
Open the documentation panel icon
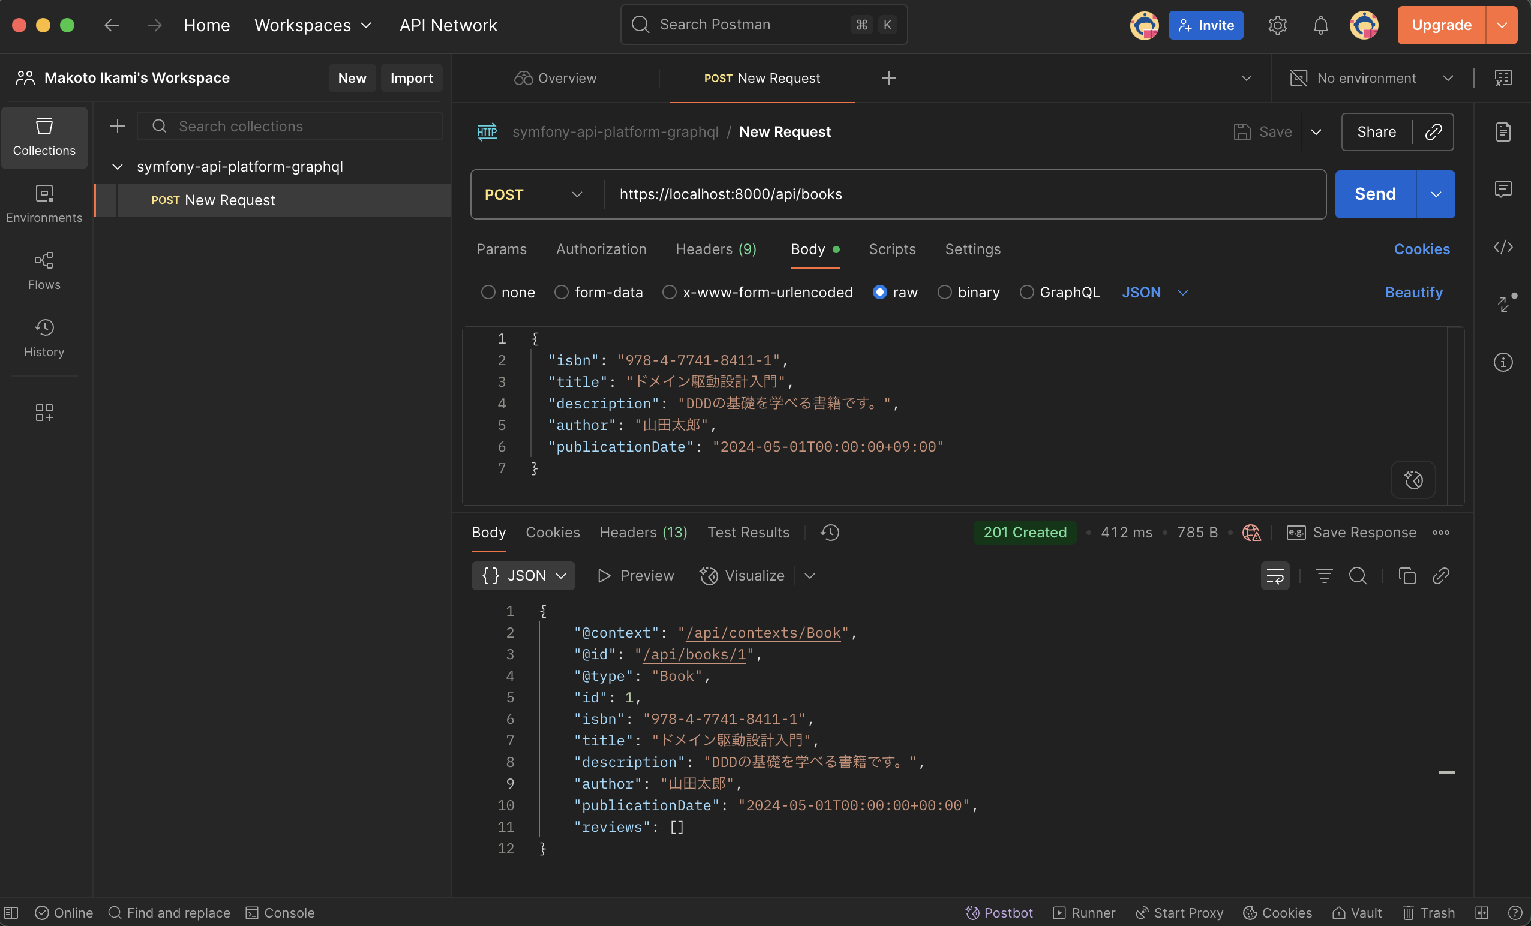click(x=1503, y=132)
